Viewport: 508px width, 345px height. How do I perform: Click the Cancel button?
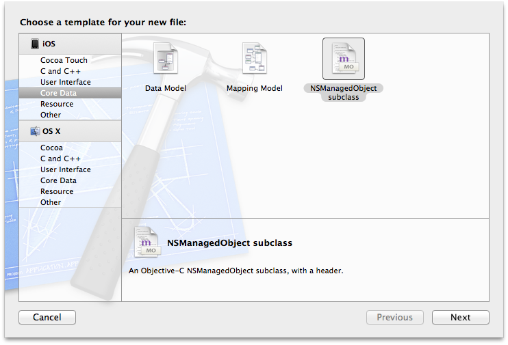click(47, 317)
